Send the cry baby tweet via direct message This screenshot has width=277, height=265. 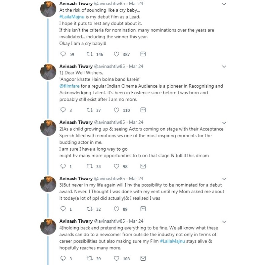pos(143,54)
